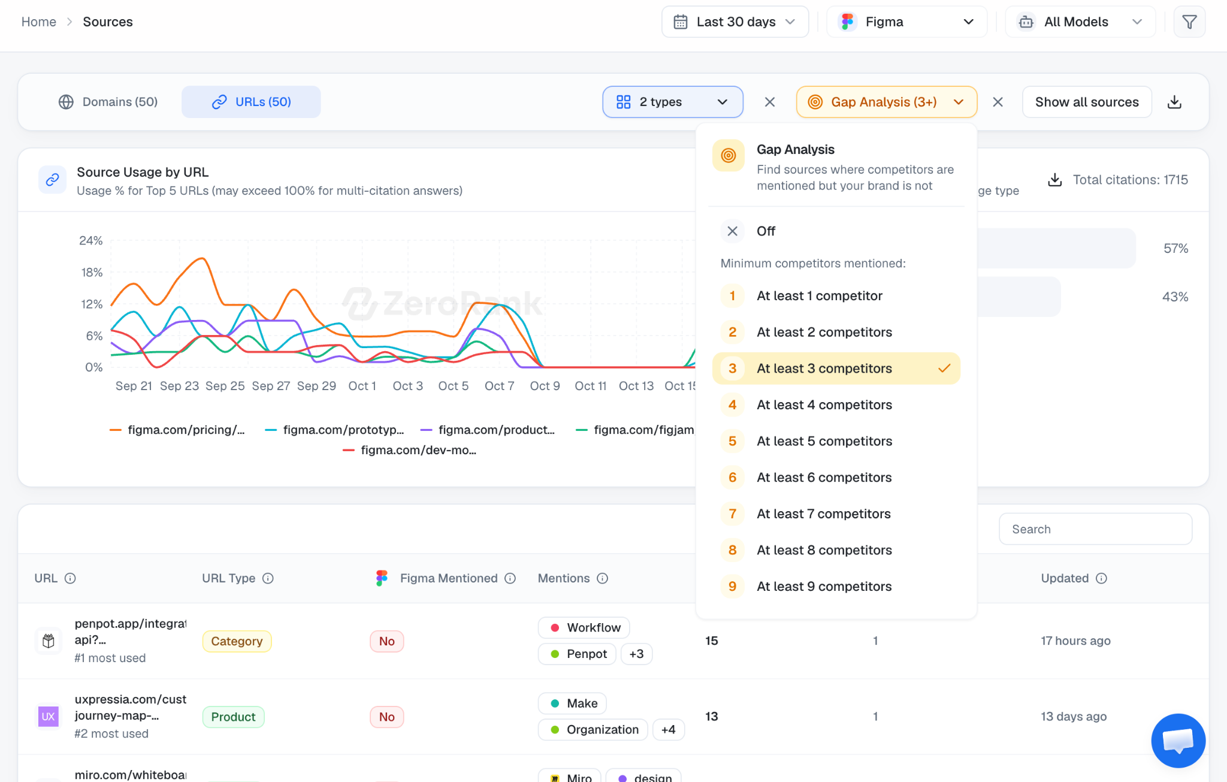Click the info icon next to Updated
1227x782 pixels.
tap(1101, 578)
